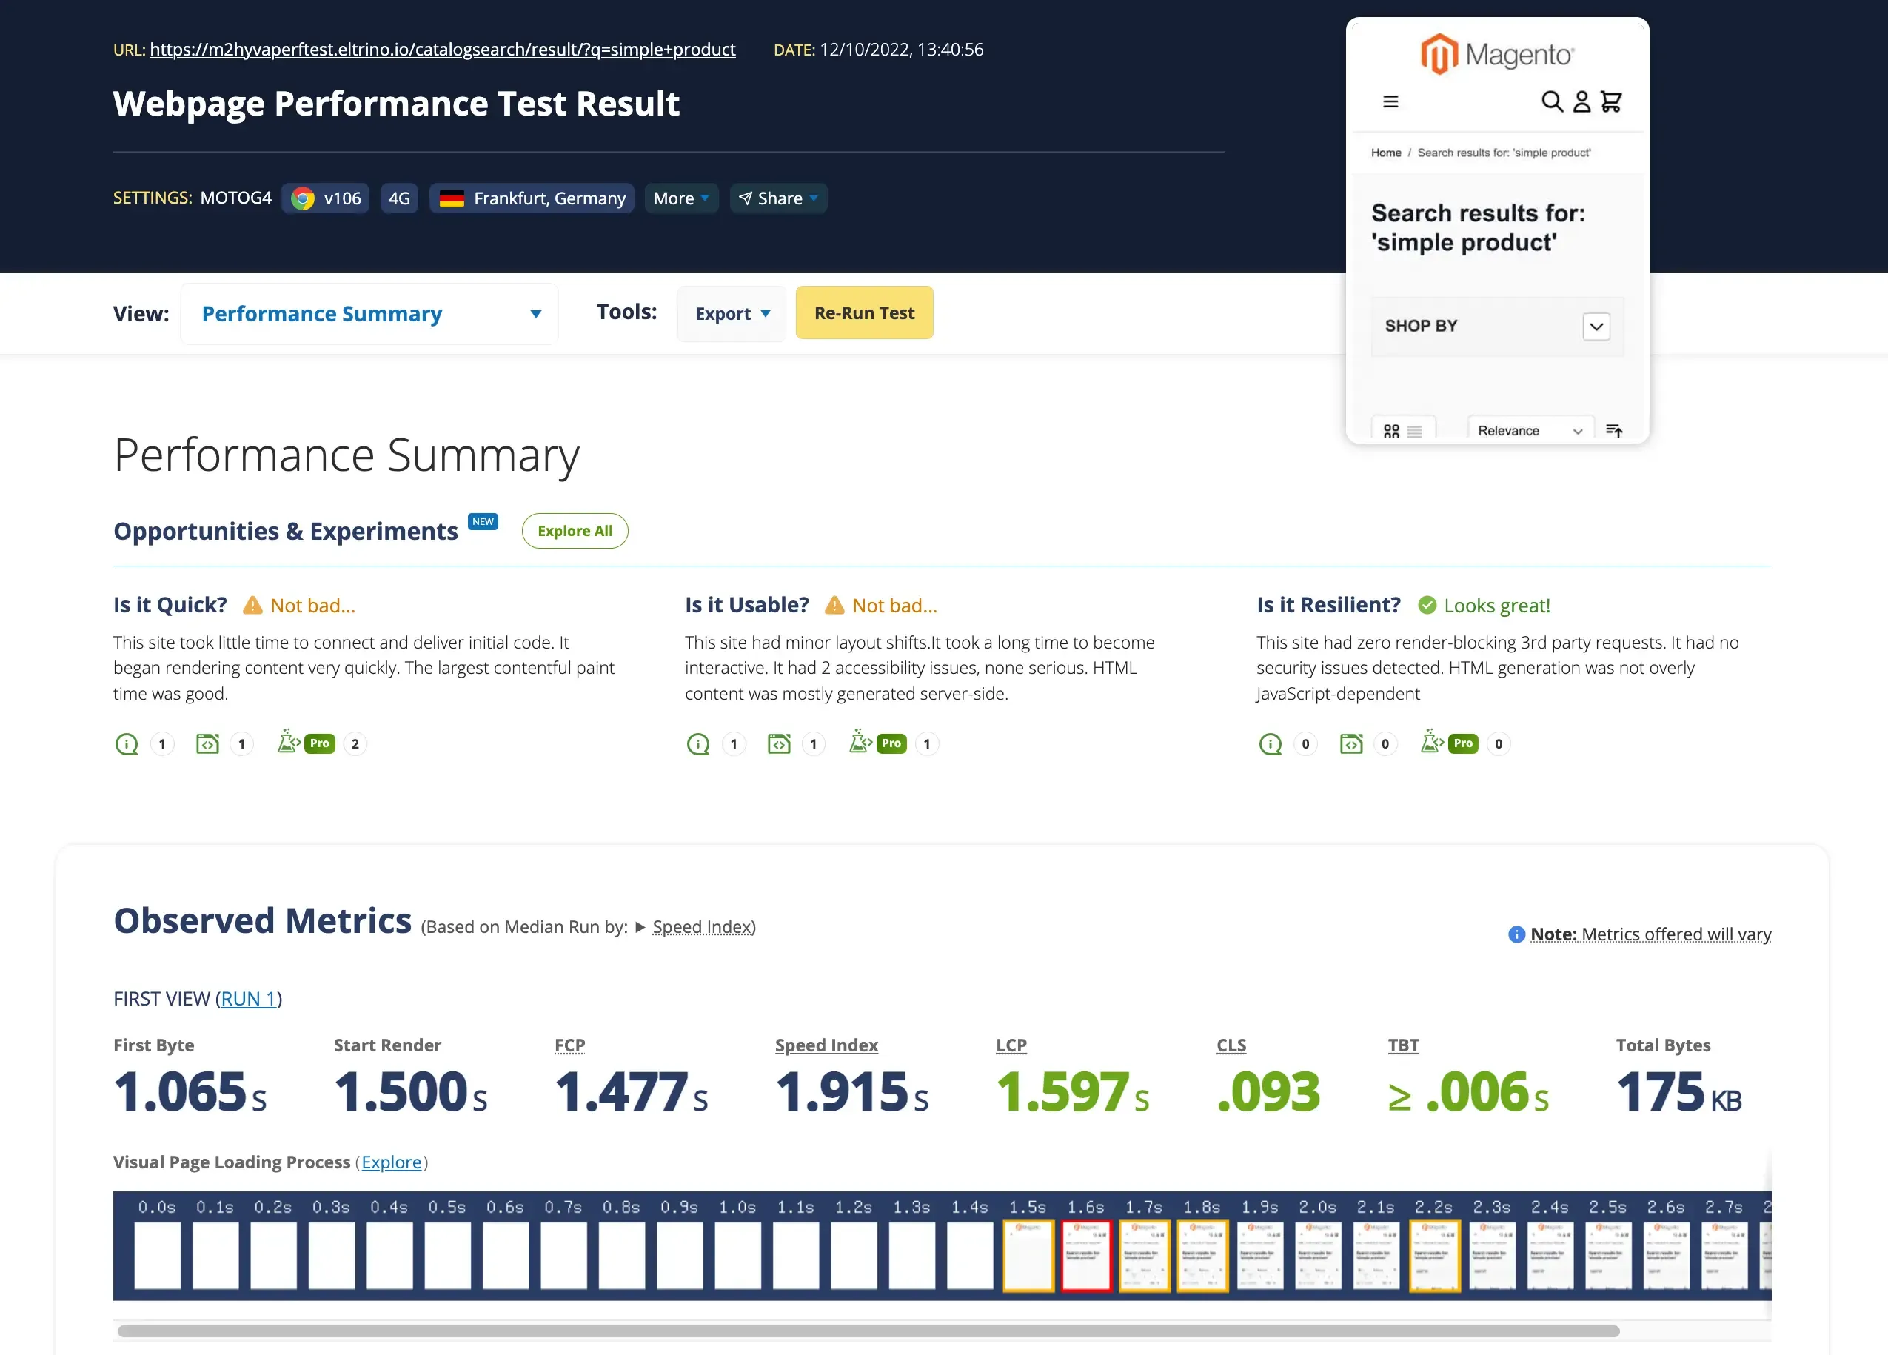1888x1355 pixels.
Task: Click the shopping cart icon in preview
Action: (1611, 101)
